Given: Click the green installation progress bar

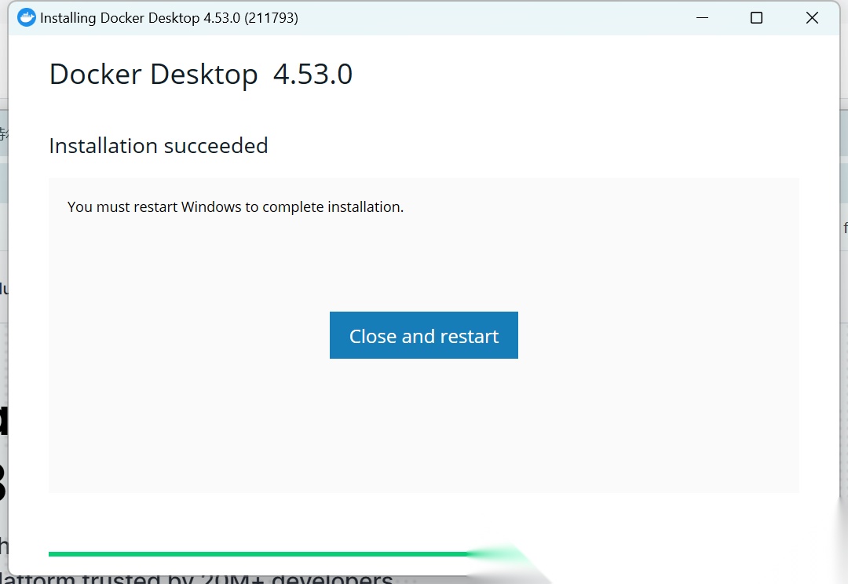Looking at the screenshot, I should click(258, 553).
